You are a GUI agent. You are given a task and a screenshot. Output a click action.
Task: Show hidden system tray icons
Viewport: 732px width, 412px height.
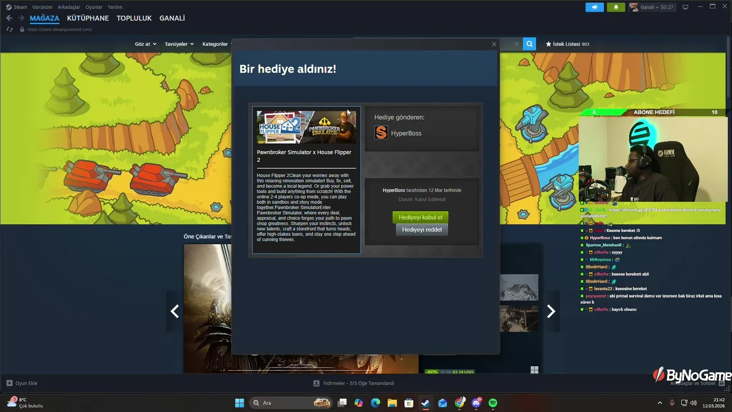click(659, 403)
